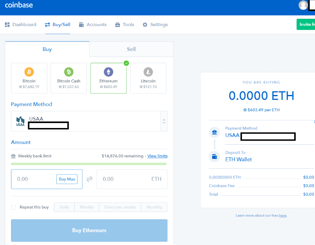Click the Tools briefcase icon
Screen dimensions: 315x245
118,25
